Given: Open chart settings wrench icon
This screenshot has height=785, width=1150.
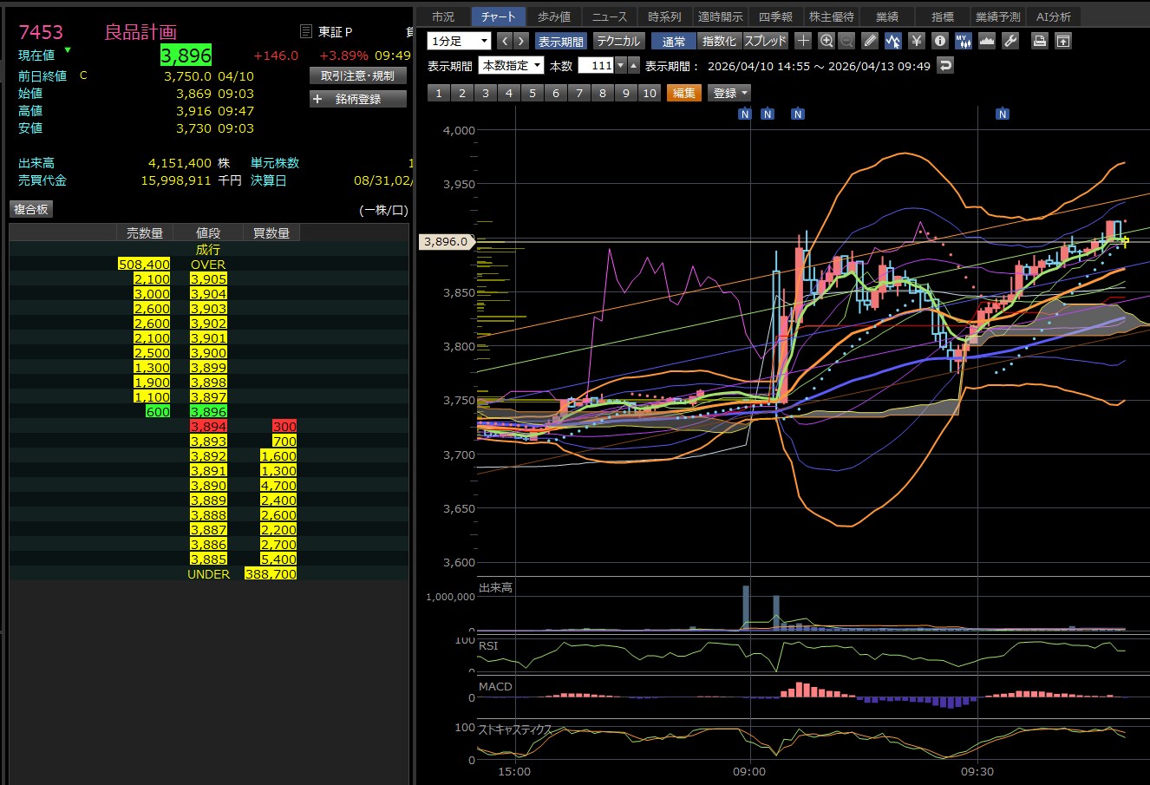Looking at the screenshot, I should [1010, 41].
